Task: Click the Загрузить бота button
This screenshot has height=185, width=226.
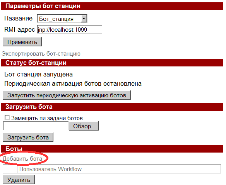Action: click(28, 137)
